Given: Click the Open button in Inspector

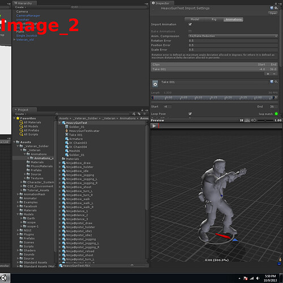Looking at the screenshot, I should (x=273, y=13).
